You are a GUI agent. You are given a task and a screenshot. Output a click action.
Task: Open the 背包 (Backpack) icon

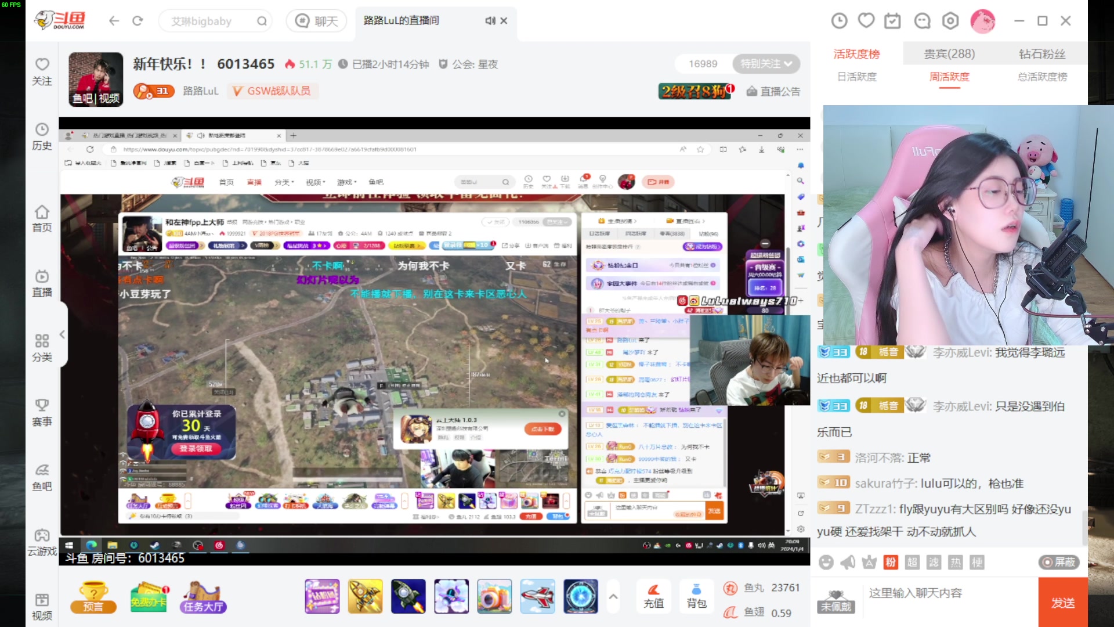click(x=696, y=596)
